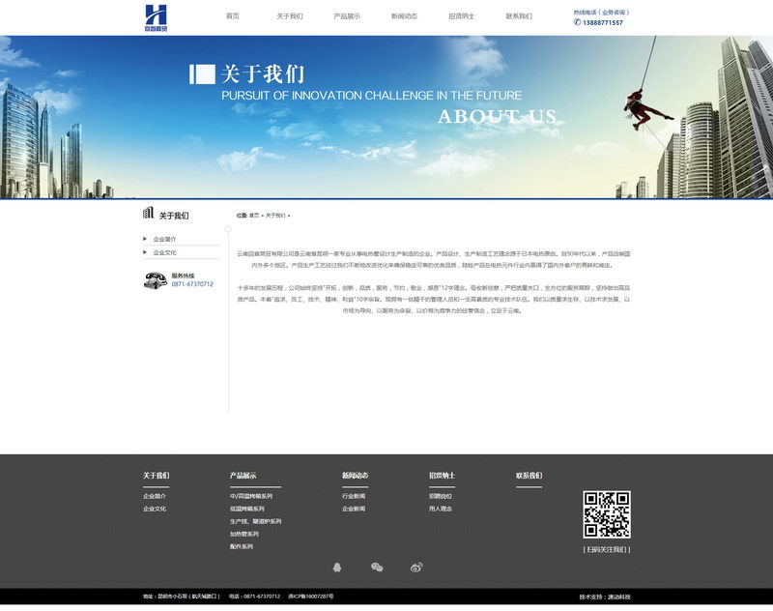The height and width of the screenshot is (611, 773).
Task: Click 关于我们 in the breadcrumb trail
Action: [275, 216]
